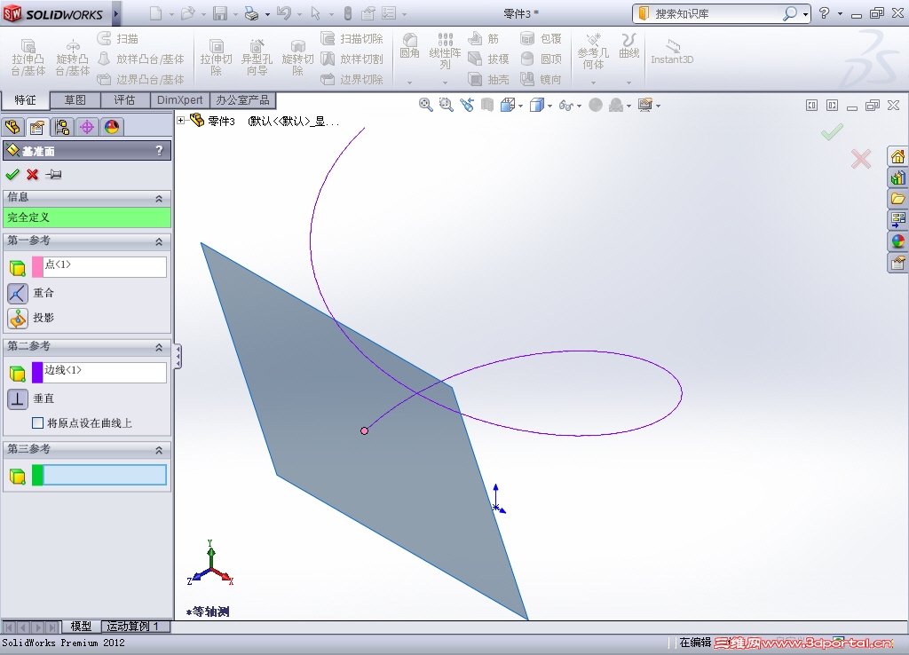Select the Draft (拔模) tool
The image size is (909, 655).
click(x=488, y=59)
